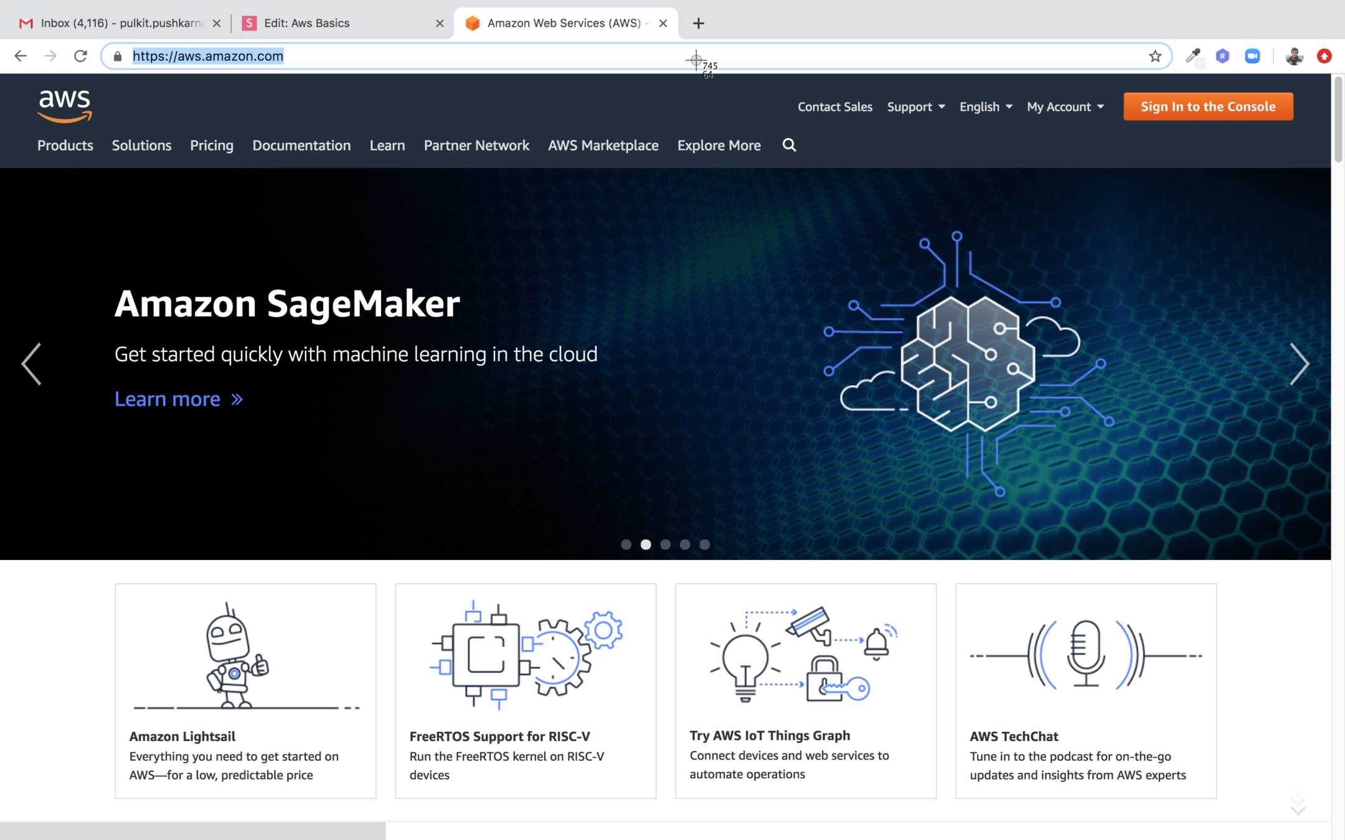The width and height of the screenshot is (1345, 840).
Task: Click the AWS logo
Action: (65, 106)
